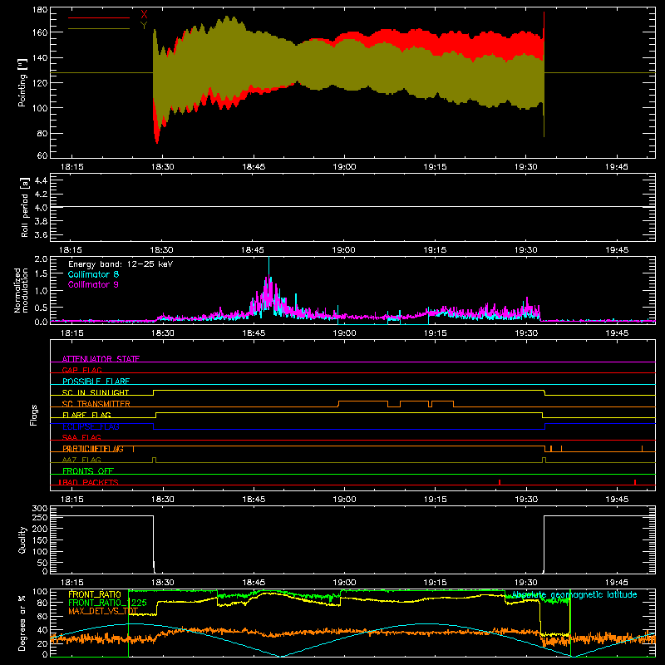The width and height of the screenshot is (665, 665).
Task: Click the 'Absolute geomagnetic latitude' label
Action: tap(574, 594)
